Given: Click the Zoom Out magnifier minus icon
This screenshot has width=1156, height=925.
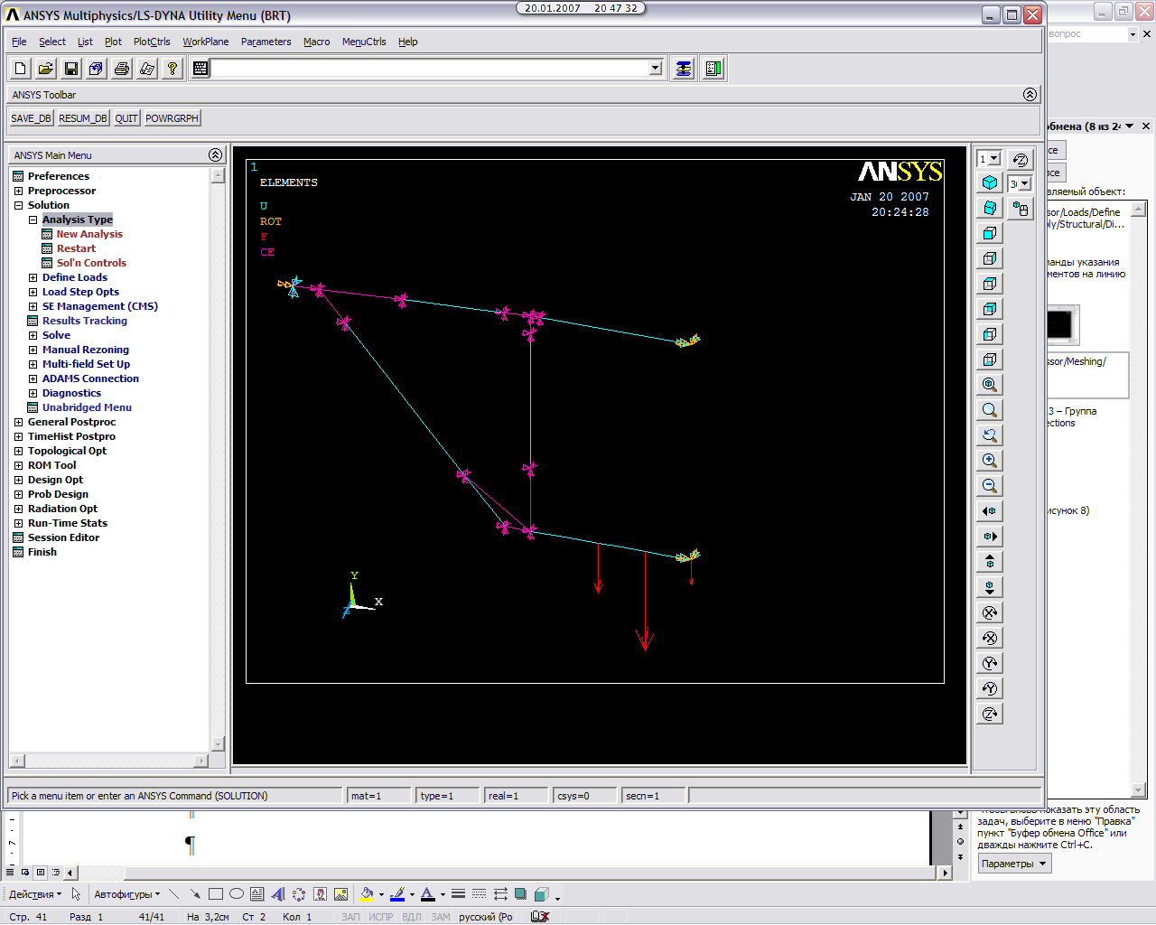Looking at the screenshot, I should [x=990, y=486].
